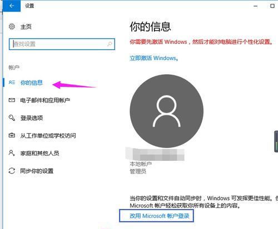Viewport: 278px width, 229px height.
Task: Open 从工作单位或学校访问 page
Action: coord(48,136)
